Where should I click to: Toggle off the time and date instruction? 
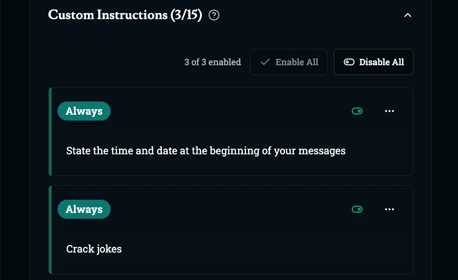click(x=357, y=111)
